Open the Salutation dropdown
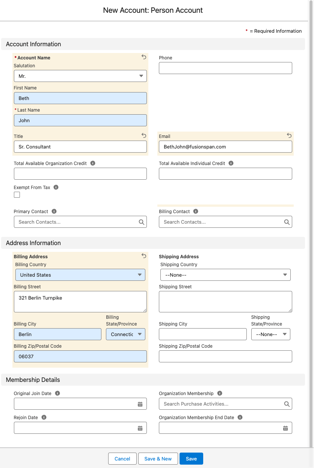The image size is (314, 468). [80, 76]
